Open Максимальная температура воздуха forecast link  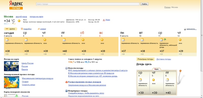(x=38, y=78)
